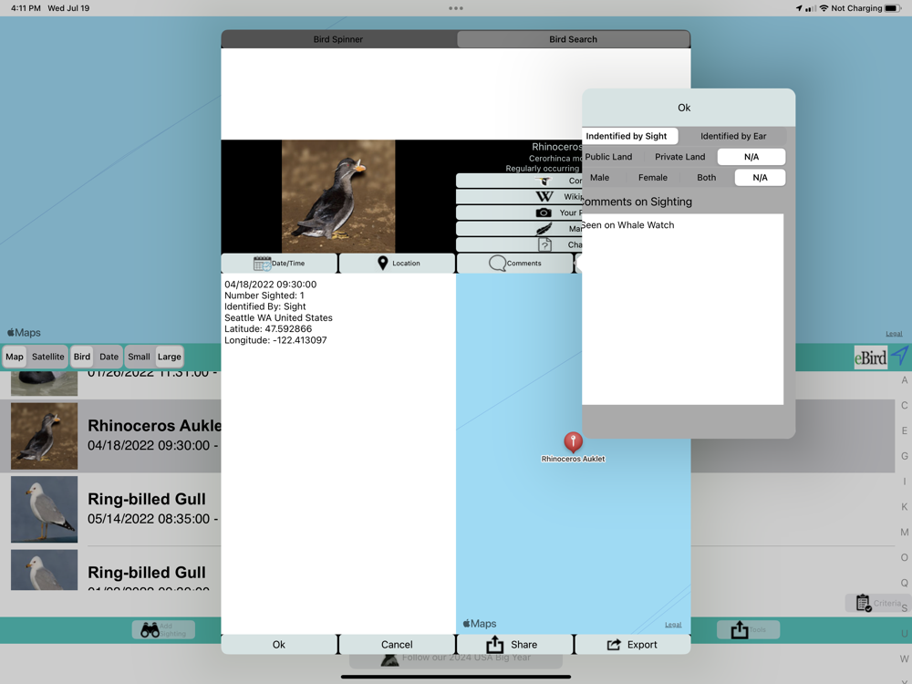The height and width of the screenshot is (684, 912).
Task: Open the Location pin button
Action: click(398, 263)
